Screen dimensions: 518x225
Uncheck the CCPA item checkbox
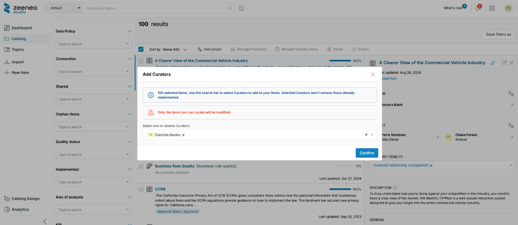point(141,189)
